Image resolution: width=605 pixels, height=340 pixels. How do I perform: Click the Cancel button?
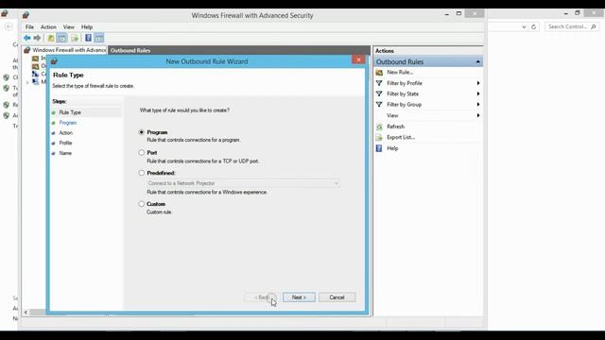click(337, 297)
